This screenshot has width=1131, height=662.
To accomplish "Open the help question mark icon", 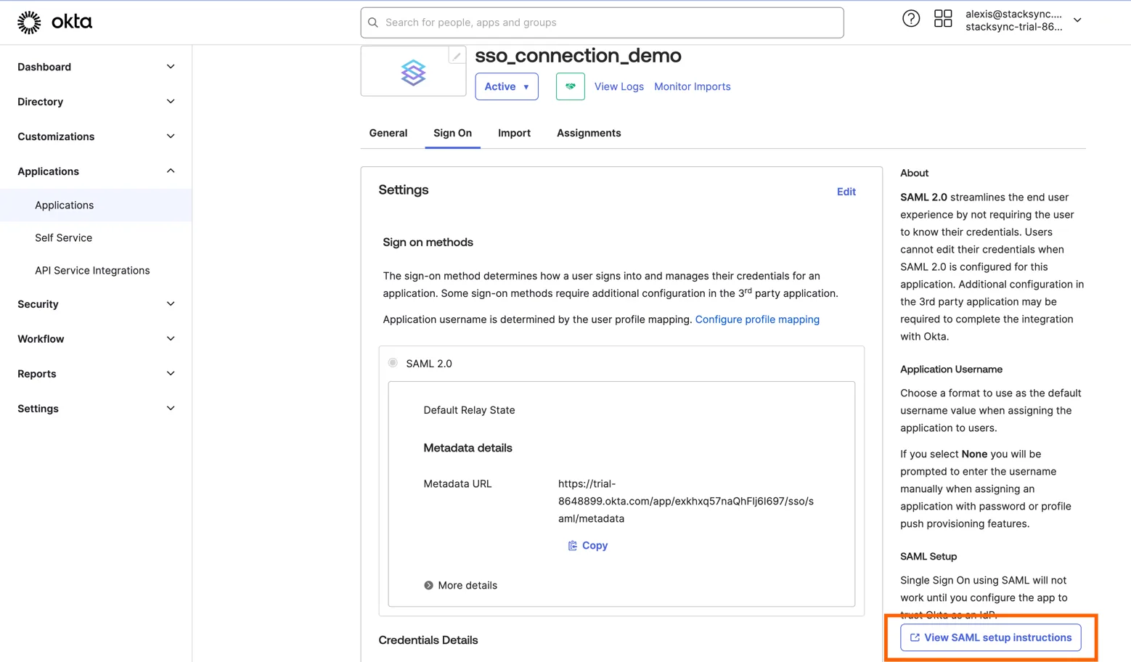I will 911,19.
